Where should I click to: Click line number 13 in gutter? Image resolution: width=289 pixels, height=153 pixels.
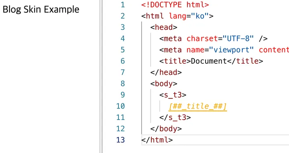121,140
